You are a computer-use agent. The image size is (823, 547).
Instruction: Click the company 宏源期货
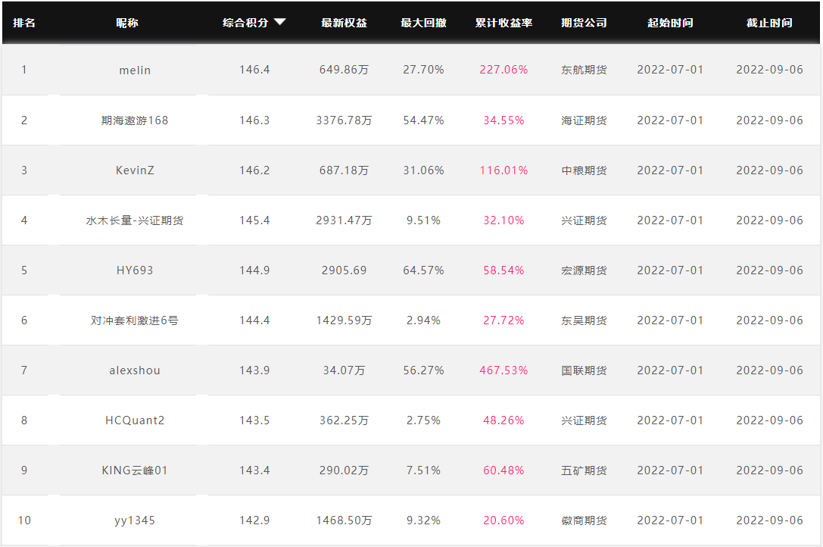(584, 270)
